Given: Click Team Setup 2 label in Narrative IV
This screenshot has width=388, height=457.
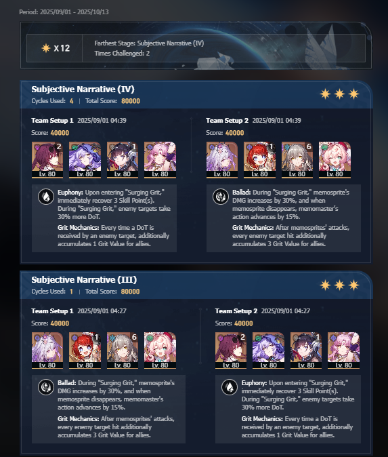Looking at the screenshot, I should click(x=227, y=121).
